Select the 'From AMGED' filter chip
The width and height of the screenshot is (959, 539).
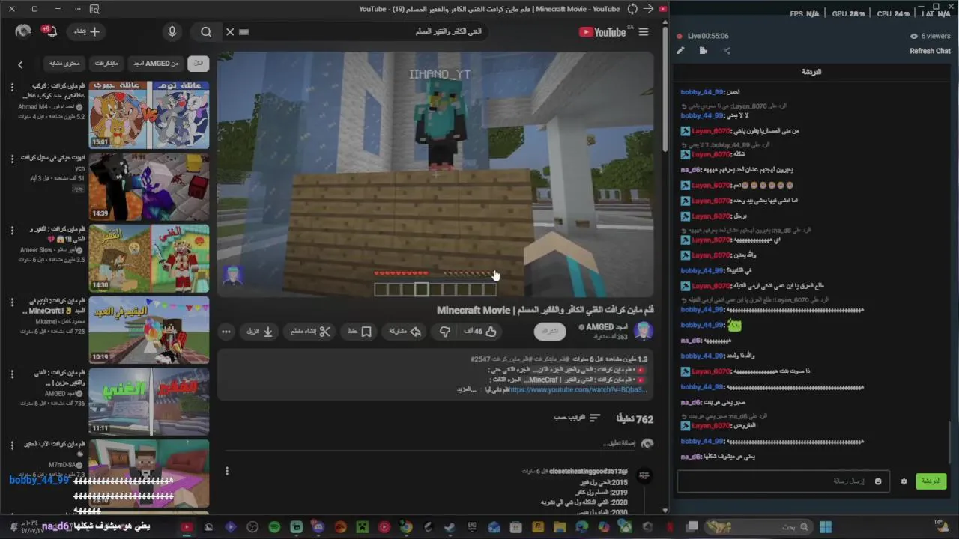click(x=156, y=64)
